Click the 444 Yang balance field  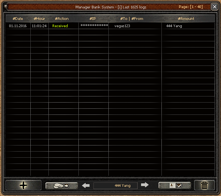115,186
